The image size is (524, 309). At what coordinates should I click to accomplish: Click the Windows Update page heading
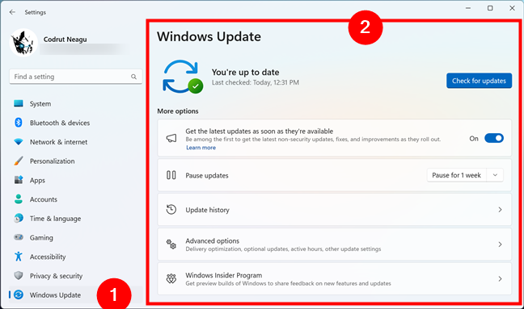(209, 36)
